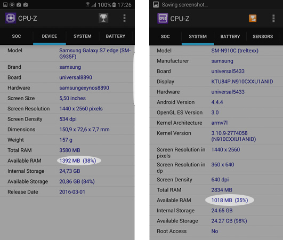Image resolution: width=283 pixels, height=240 pixels.
Task: Select screen density '534 dpi'
Action: pyautogui.click(x=68, y=119)
